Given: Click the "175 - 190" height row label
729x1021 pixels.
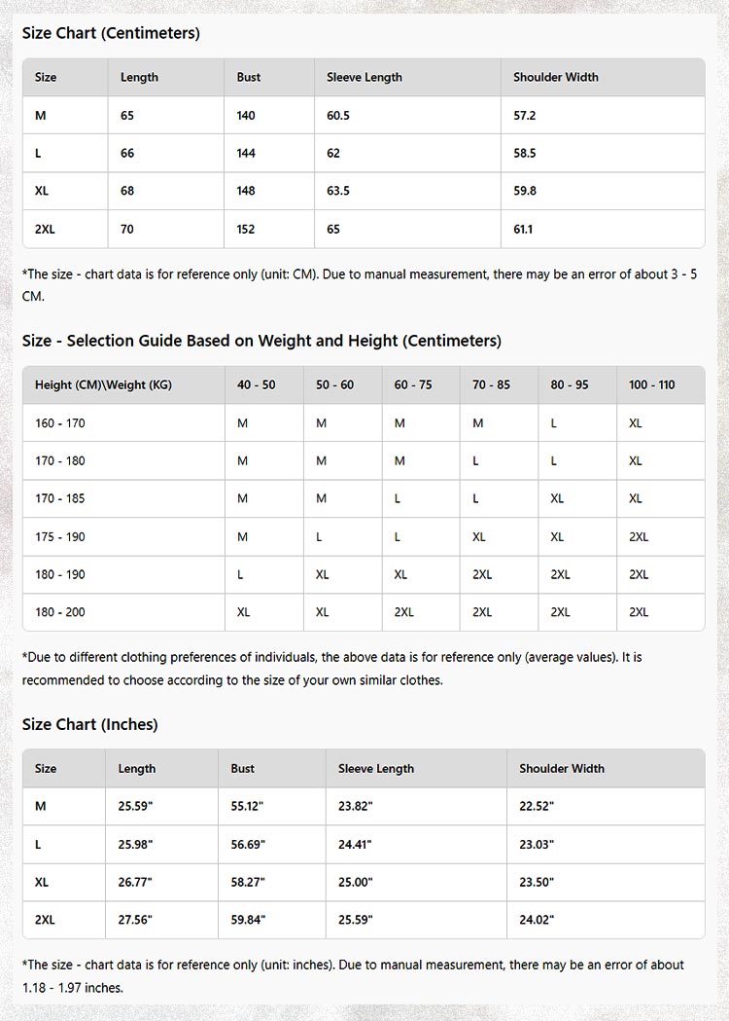Looking at the screenshot, I should click(60, 536).
